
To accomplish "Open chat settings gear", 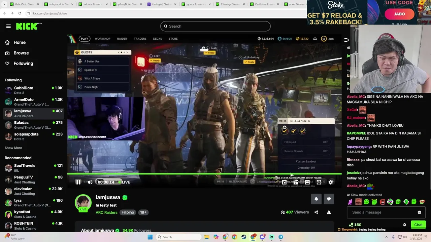I will (x=405, y=225).
